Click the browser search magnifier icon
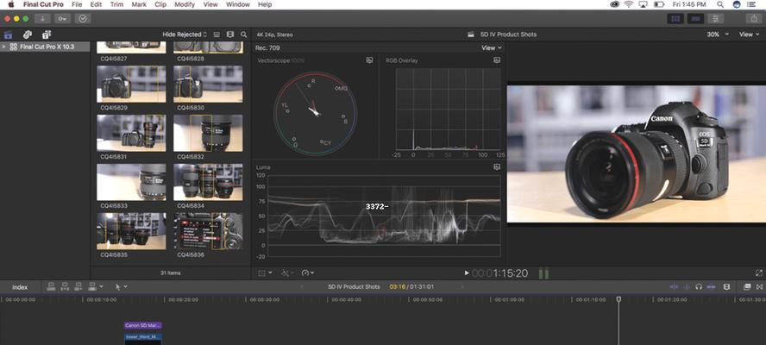766x345 pixels. point(244,34)
